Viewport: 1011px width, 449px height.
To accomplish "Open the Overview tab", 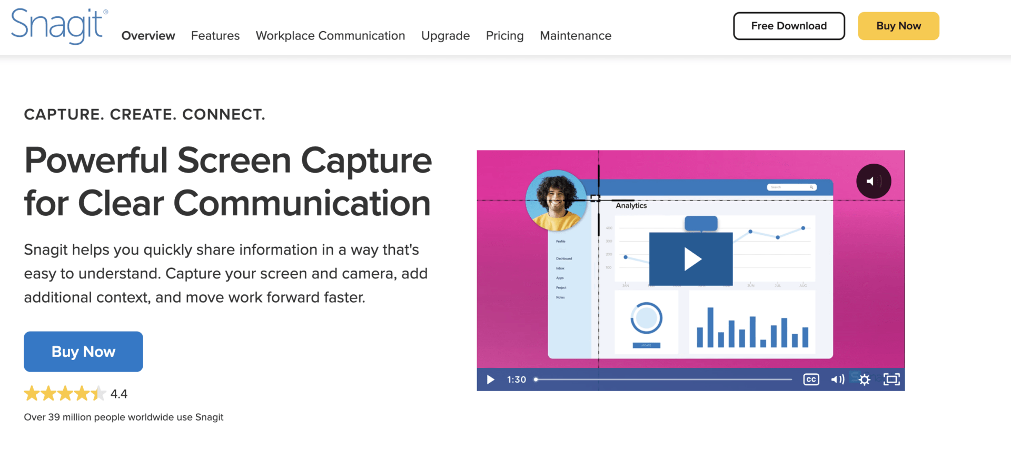I will point(148,36).
